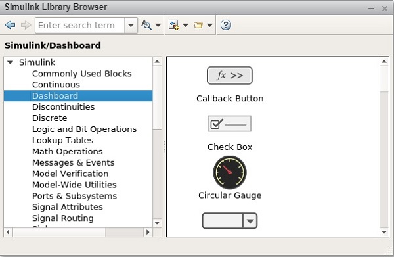Open the Signal Routing library
Image resolution: width=394 pixels, height=257 pixels.
(63, 218)
